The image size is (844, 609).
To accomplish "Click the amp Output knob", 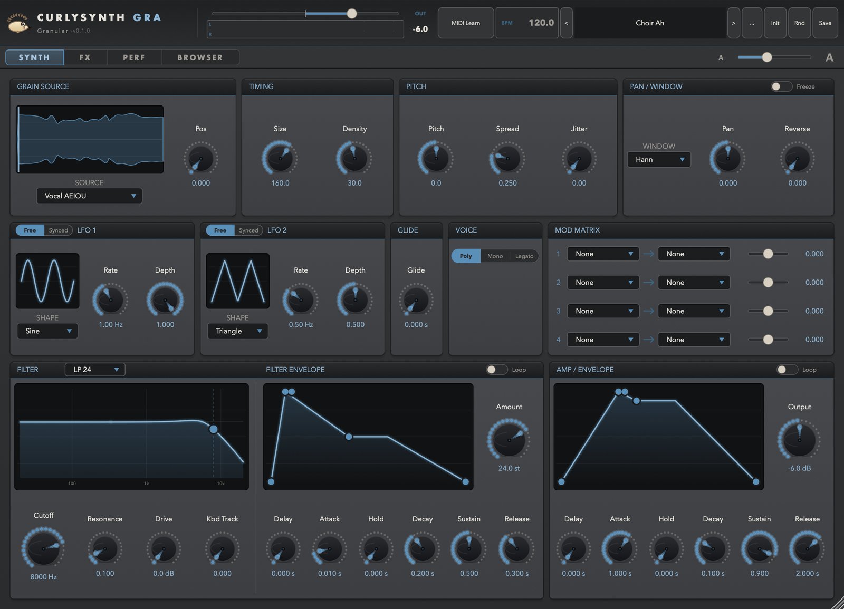I will coord(799,439).
